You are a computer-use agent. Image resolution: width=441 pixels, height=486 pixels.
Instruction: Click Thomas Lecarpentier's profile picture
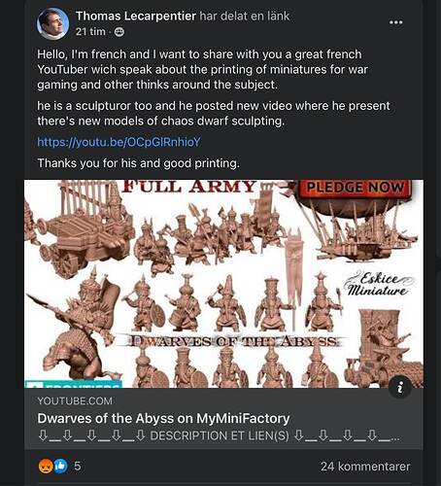click(x=53, y=24)
